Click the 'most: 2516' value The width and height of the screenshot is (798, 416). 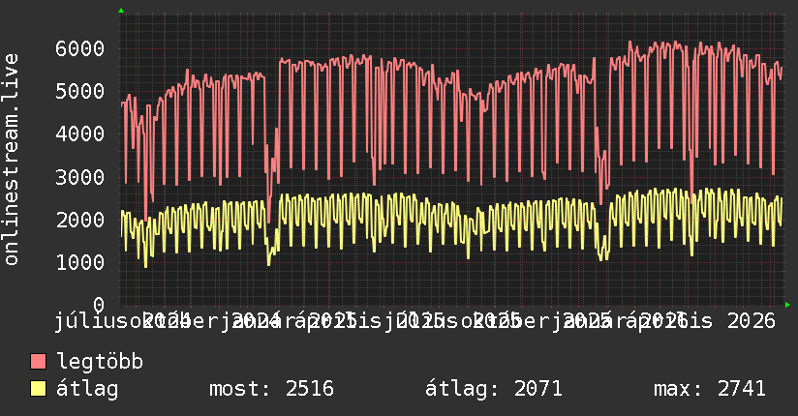click(x=272, y=389)
